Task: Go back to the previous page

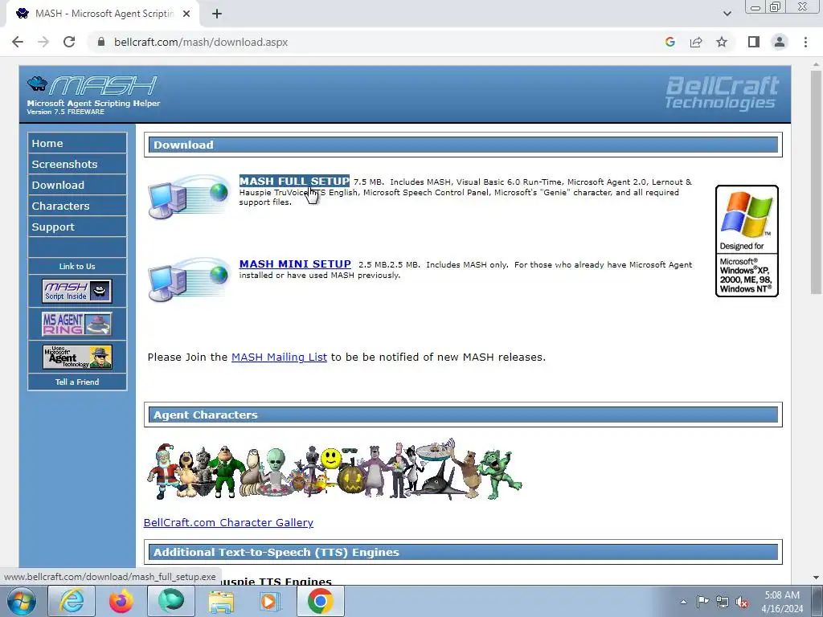Action: coord(18,42)
